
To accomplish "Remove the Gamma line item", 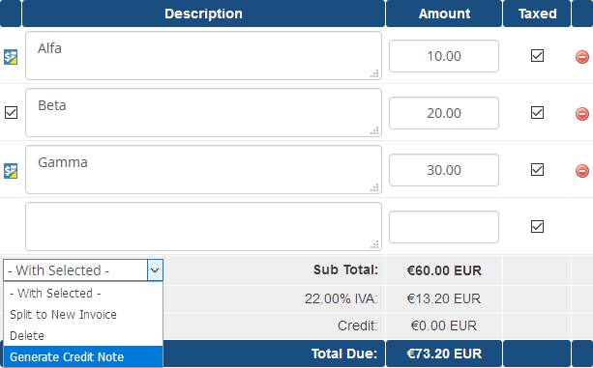I will pyautogui.click(x=582, y=171).
